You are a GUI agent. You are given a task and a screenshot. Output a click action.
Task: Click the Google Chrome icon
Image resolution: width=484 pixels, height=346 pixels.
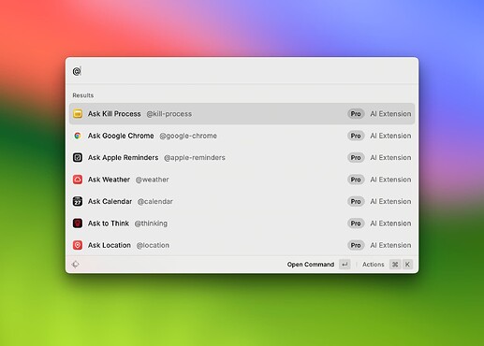tap(78, 136)
